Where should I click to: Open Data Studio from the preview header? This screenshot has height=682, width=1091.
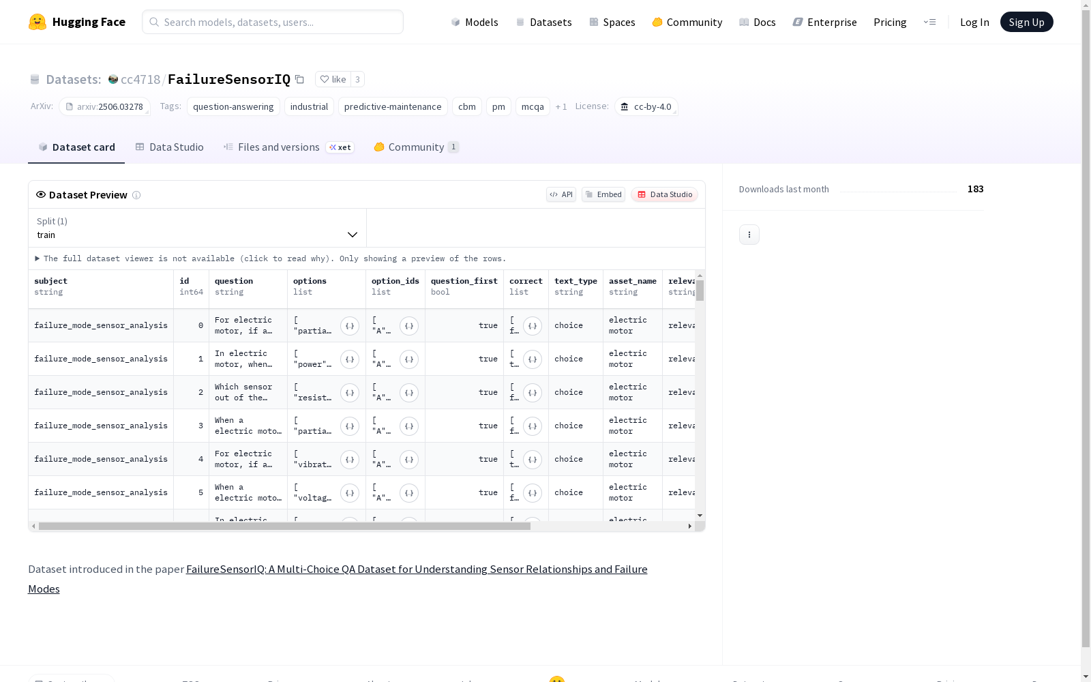(664, 194)
